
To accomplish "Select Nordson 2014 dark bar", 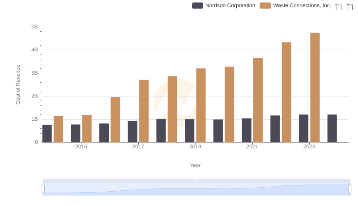I will (x=47, y=134).
